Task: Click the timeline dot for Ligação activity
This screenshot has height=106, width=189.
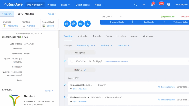Action: (65, 61)
